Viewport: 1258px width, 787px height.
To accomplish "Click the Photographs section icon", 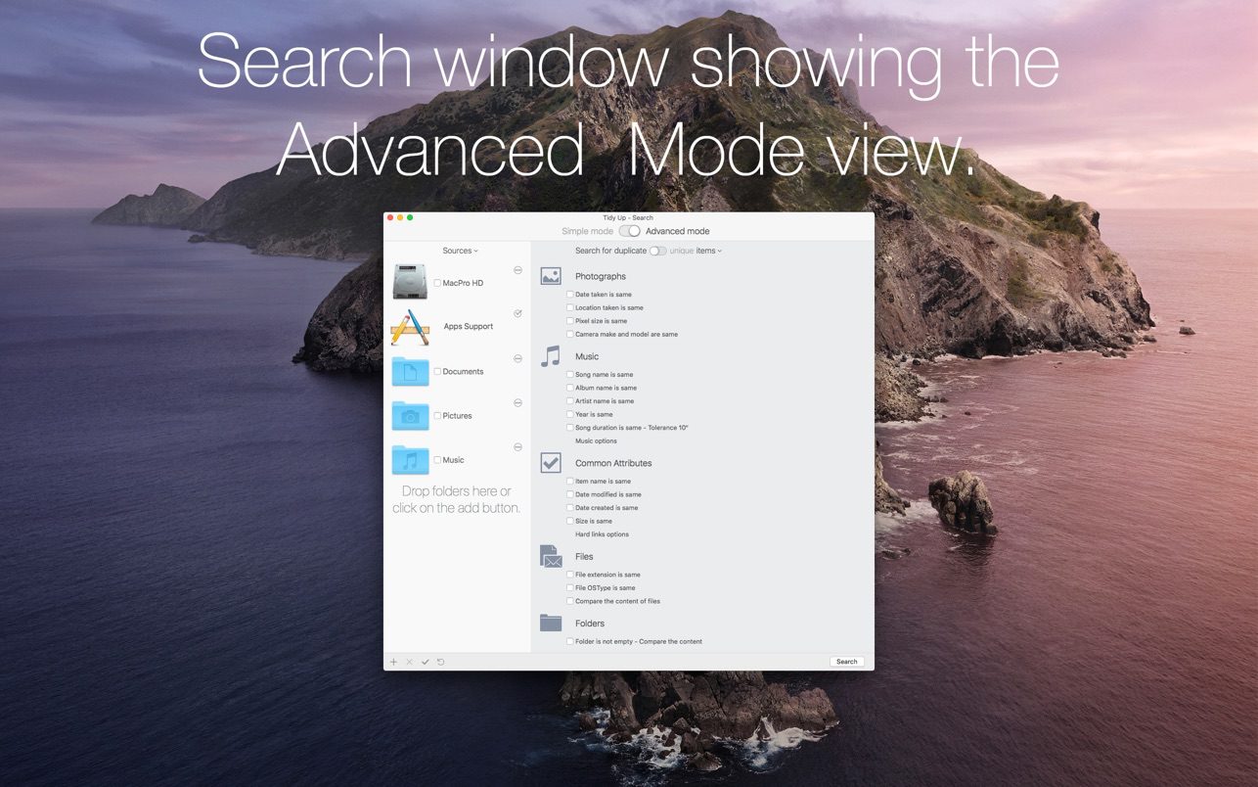I will click(551, 277).
